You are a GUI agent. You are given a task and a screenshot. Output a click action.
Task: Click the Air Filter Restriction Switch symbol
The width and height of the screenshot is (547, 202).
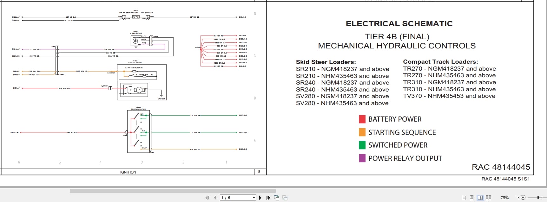pos(136,17)
